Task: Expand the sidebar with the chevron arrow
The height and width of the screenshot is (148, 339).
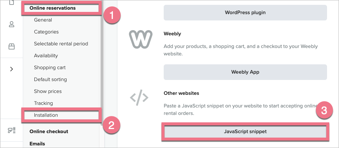Action: point(12,69)
